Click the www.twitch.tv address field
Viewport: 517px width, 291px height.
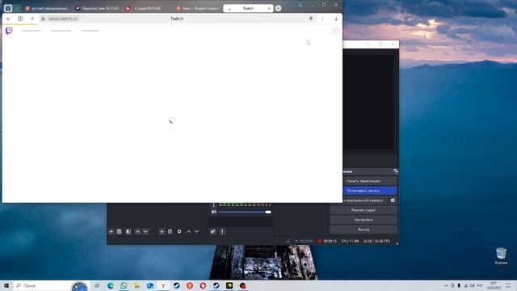pyautogui.click(x=63, y=19)
